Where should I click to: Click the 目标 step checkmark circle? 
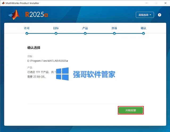pyautogui.click(x=56, y=33)
